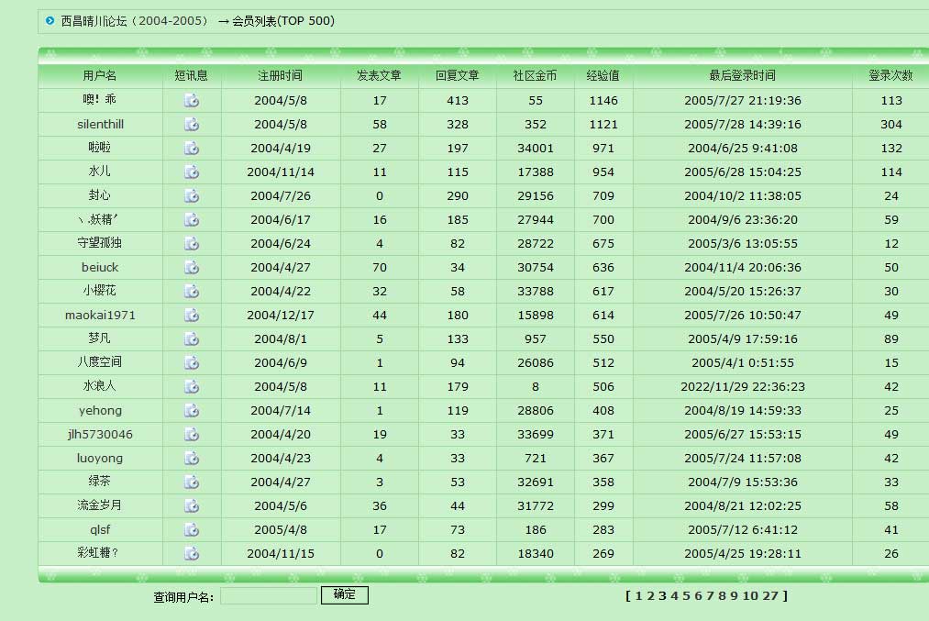The width and height of the screenshot is (929, 621).
Task: Click message icon for 彩虹糖?
Action: click(192, 553)
